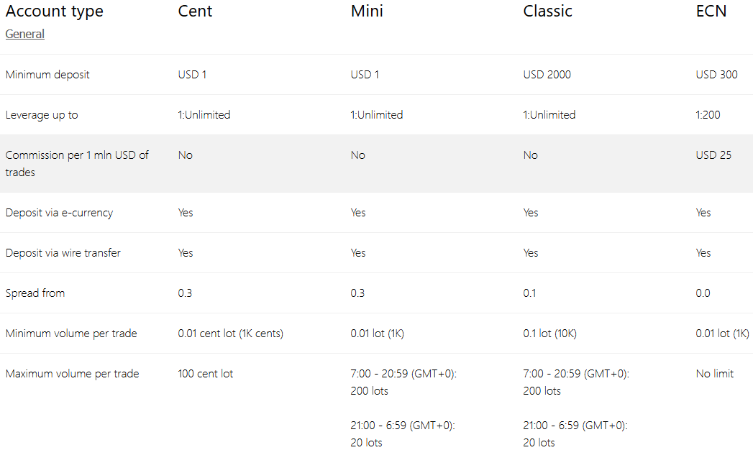
Task: Click the Account type heading
Action: [54, 12]
